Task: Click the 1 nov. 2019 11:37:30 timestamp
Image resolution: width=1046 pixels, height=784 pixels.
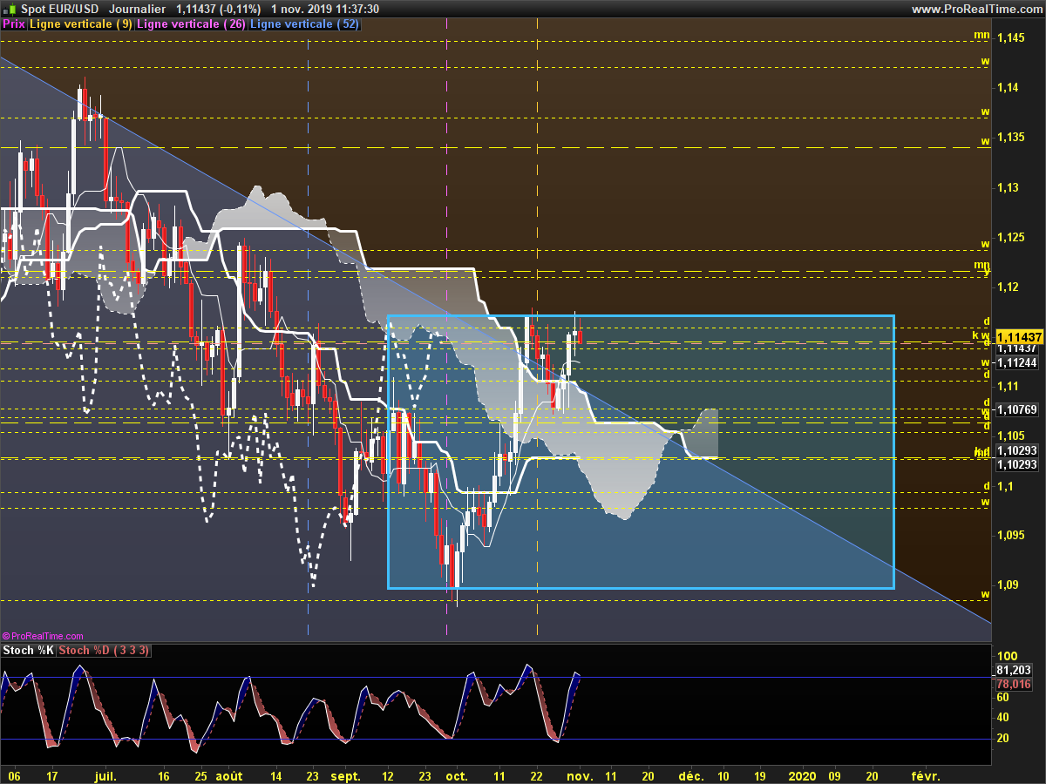Action: point(325,9)
